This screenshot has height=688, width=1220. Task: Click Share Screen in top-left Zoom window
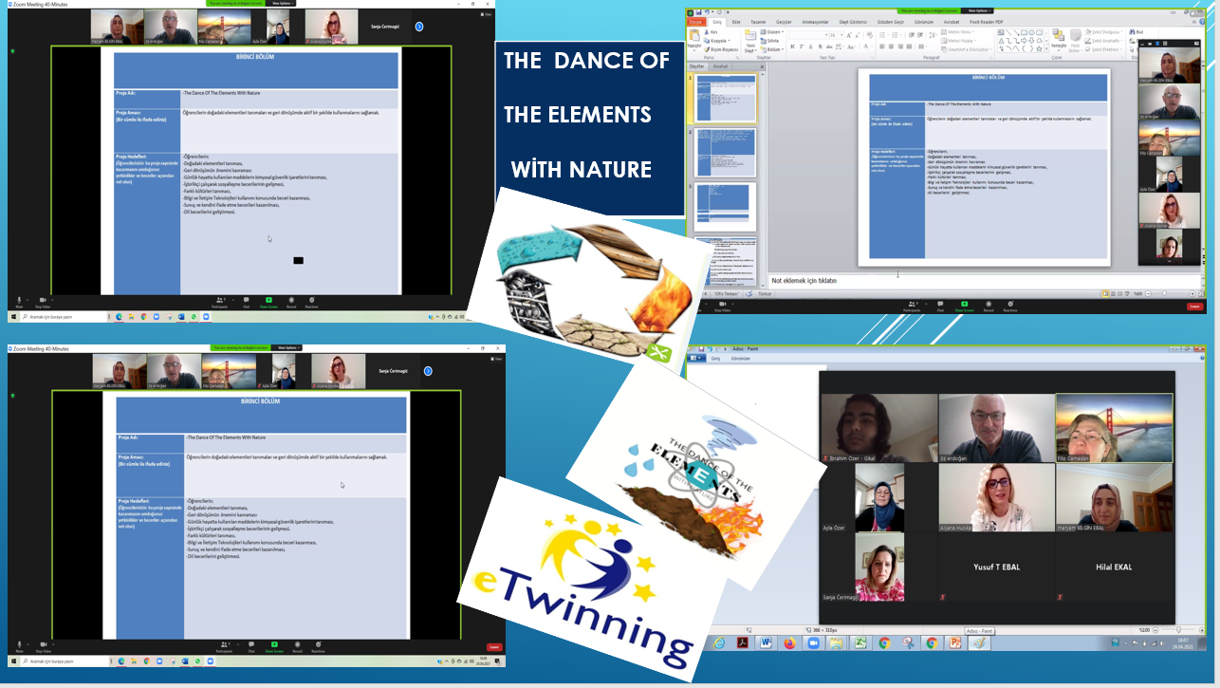point(268,302)
